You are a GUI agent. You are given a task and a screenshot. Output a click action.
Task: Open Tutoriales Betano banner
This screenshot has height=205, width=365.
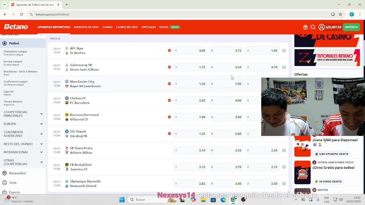click(x=327, y=58)
